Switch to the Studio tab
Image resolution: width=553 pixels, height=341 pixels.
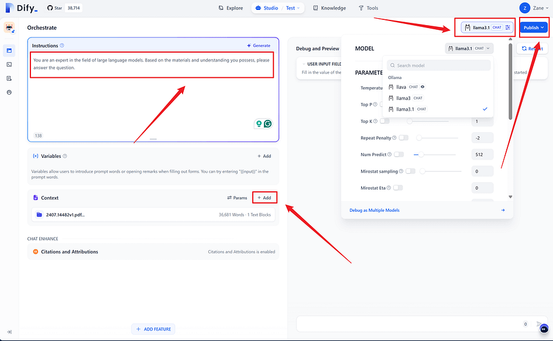point(267,8)
